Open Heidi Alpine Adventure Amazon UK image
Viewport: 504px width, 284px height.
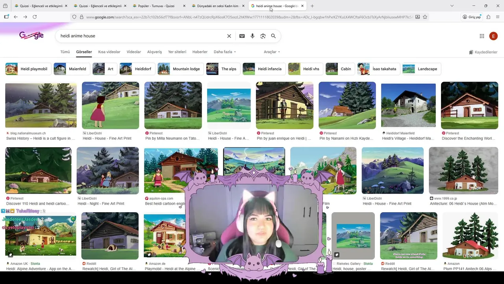tap(41, 235)
